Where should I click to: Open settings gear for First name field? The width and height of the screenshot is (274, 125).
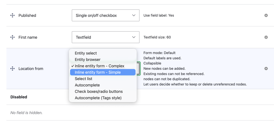pyautogui.click(x=266, y=37)
